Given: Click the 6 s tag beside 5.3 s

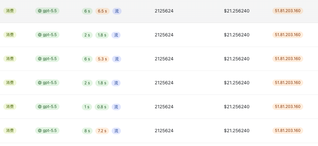Looking at the screenshot, I should pyautogui.click(x=87, y=59).
